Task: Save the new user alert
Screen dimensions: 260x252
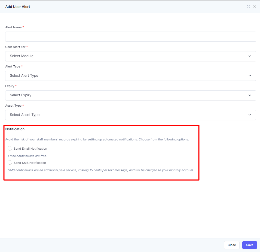Action: click(250, 245)
